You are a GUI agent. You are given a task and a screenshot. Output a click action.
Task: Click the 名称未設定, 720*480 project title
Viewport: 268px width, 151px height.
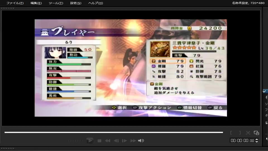click(248, 3)
